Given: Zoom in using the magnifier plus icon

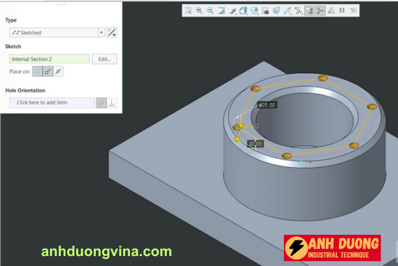Looking at the screenshot, I should (x=199, y=11).
